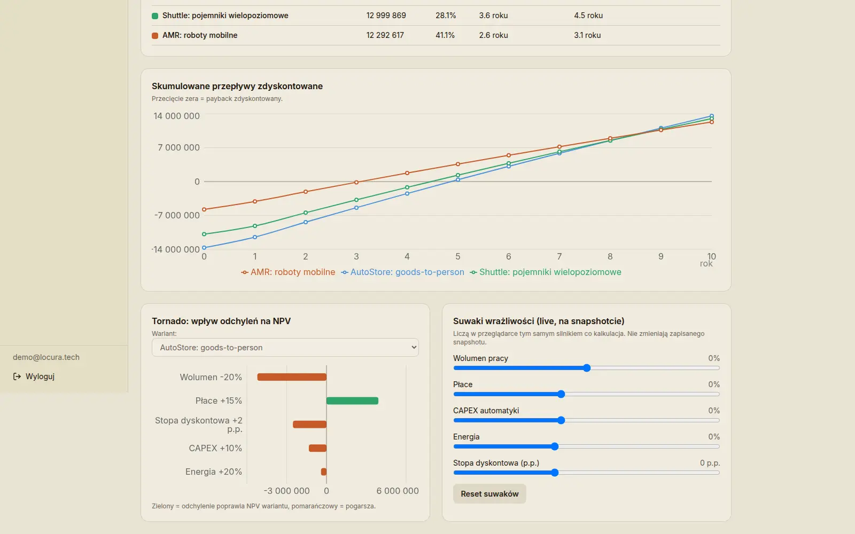Select the AMR: roboty mobilne table row

click(436, 35)
